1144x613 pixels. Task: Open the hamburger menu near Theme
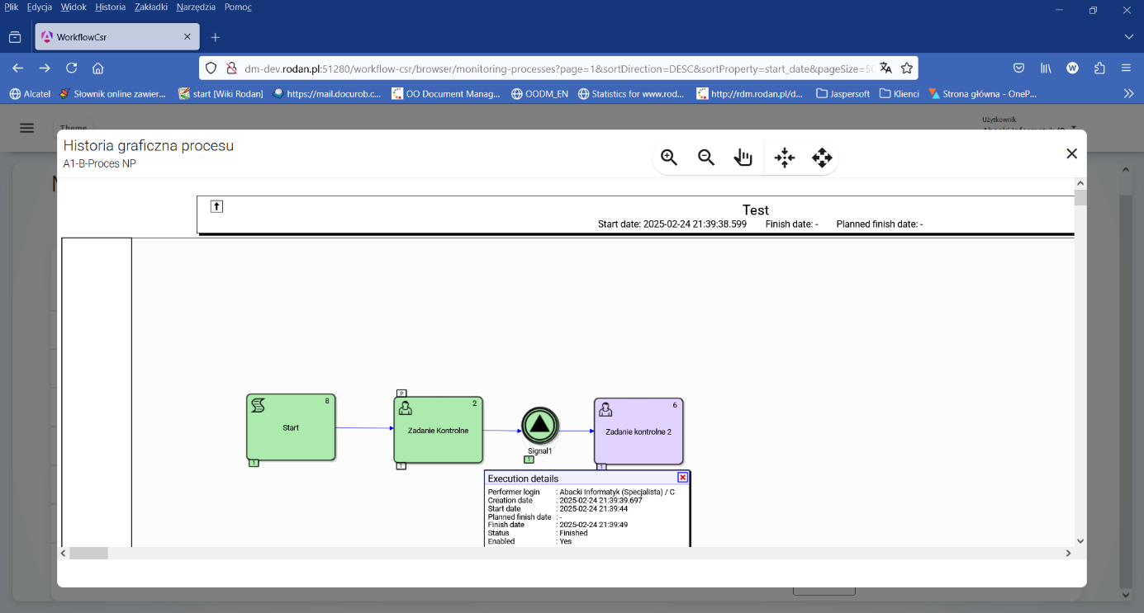tap(26, 128)
